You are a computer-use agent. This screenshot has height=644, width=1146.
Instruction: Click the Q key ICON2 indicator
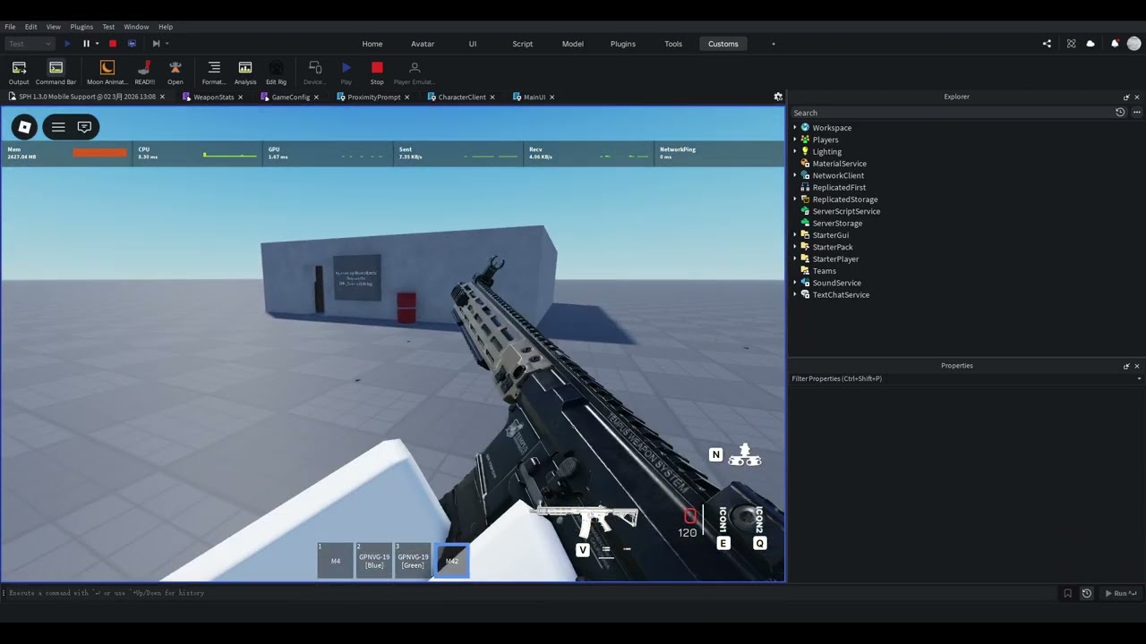tap(760, 543)
